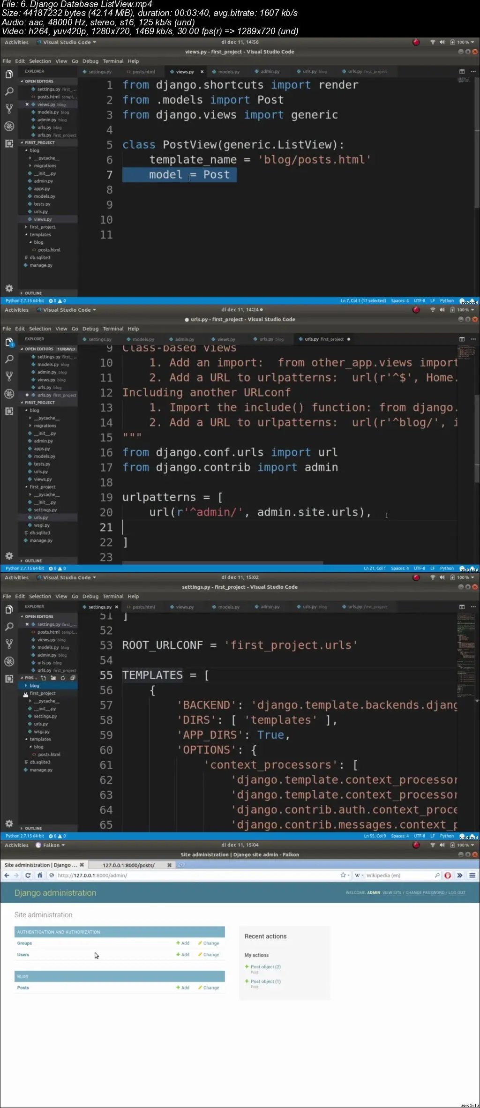Close the 127.0.0.1:8000/posts/ Falkon tab

pyautogui.click(x=169, y=865)
